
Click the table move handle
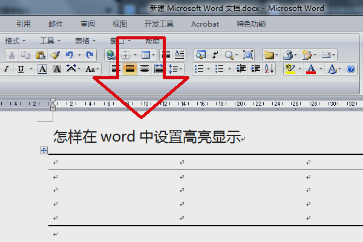(x=44, y=150)
